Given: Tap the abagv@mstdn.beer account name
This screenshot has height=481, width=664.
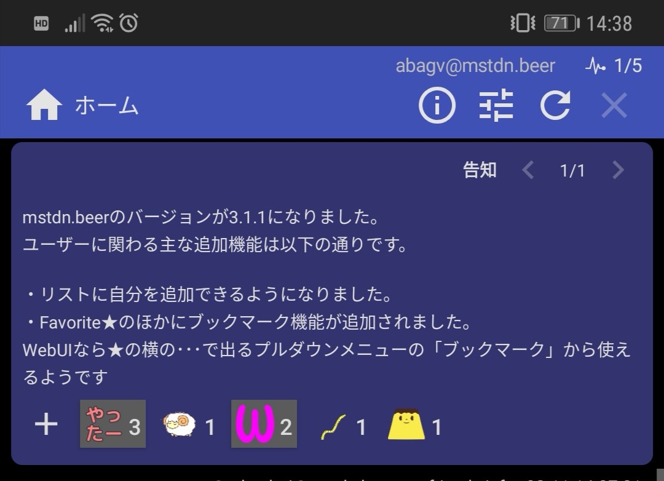Looking at the screenshot, I should click(475, 66).
